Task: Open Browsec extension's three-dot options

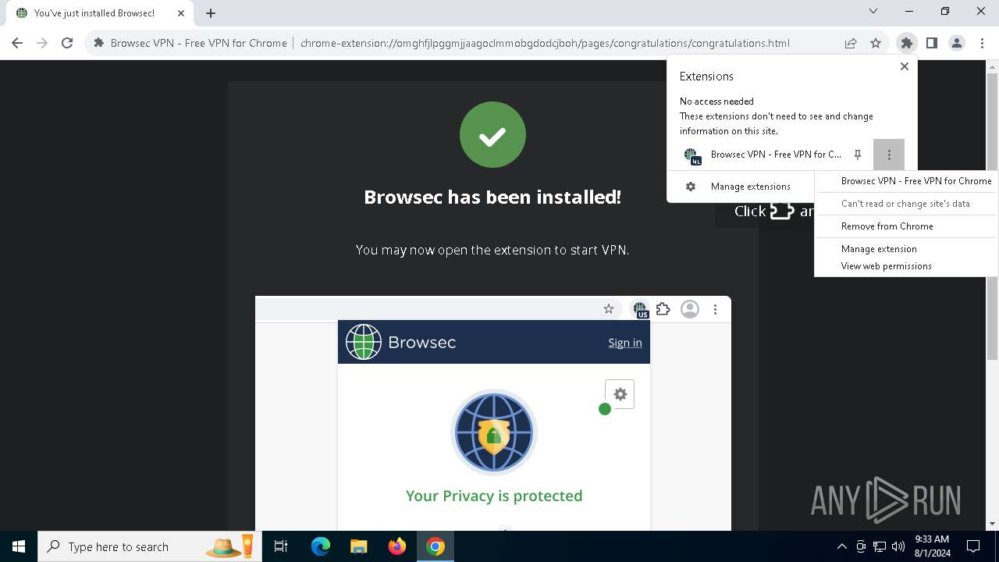Action: point(889,155)
